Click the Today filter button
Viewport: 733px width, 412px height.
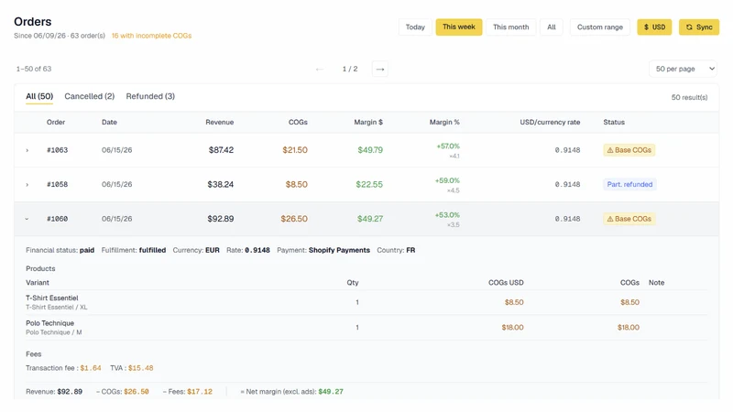415,27
